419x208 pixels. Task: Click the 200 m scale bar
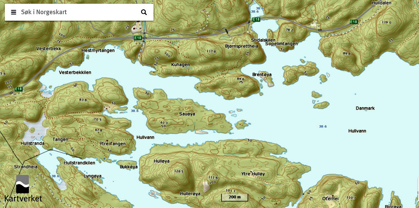[235, 197]
